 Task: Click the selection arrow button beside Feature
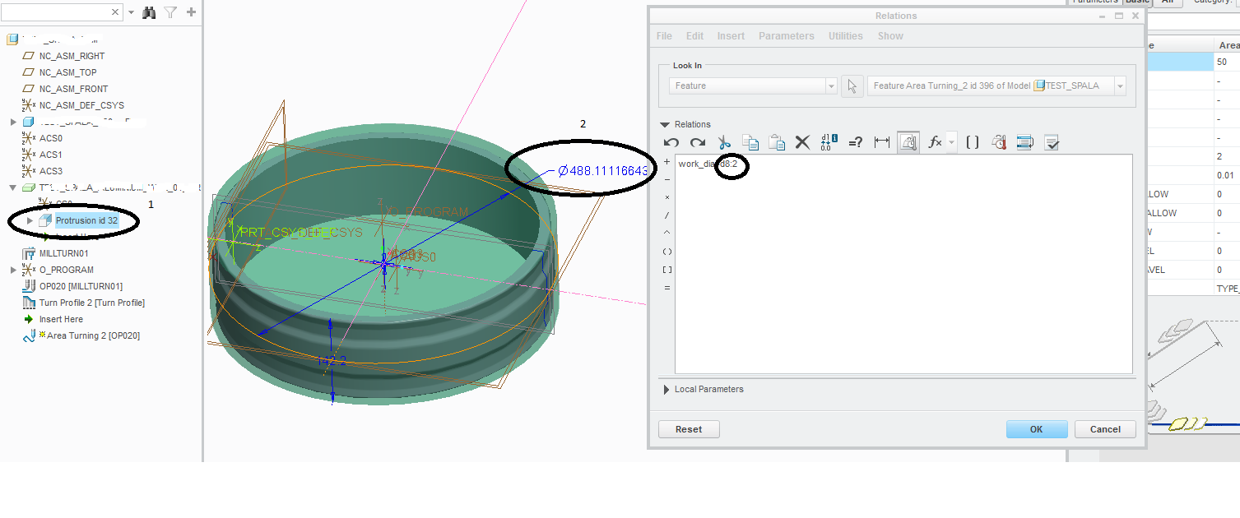coord(852,86)
